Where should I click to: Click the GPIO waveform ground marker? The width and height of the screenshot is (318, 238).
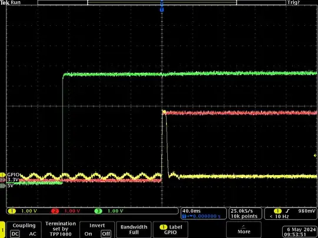[2, 175]
